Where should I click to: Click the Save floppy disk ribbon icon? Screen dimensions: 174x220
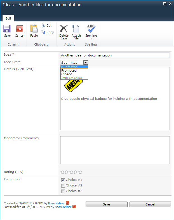click(7, 29)
